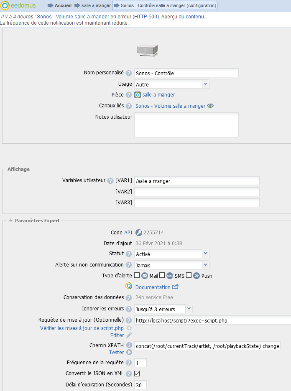Toggle the Convertir le JSON en XML checkbox
The height and width of the screenshot is (391, 291).
(x=137, y=373)
